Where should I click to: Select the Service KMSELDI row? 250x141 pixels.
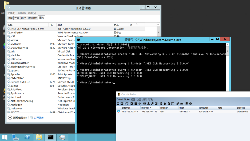coord(41,82)
